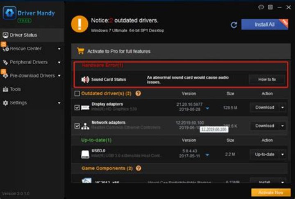Open Pre-download Drivers in the sidebar
Viewport: 295px width, 199px height.
tap(32, 76)
